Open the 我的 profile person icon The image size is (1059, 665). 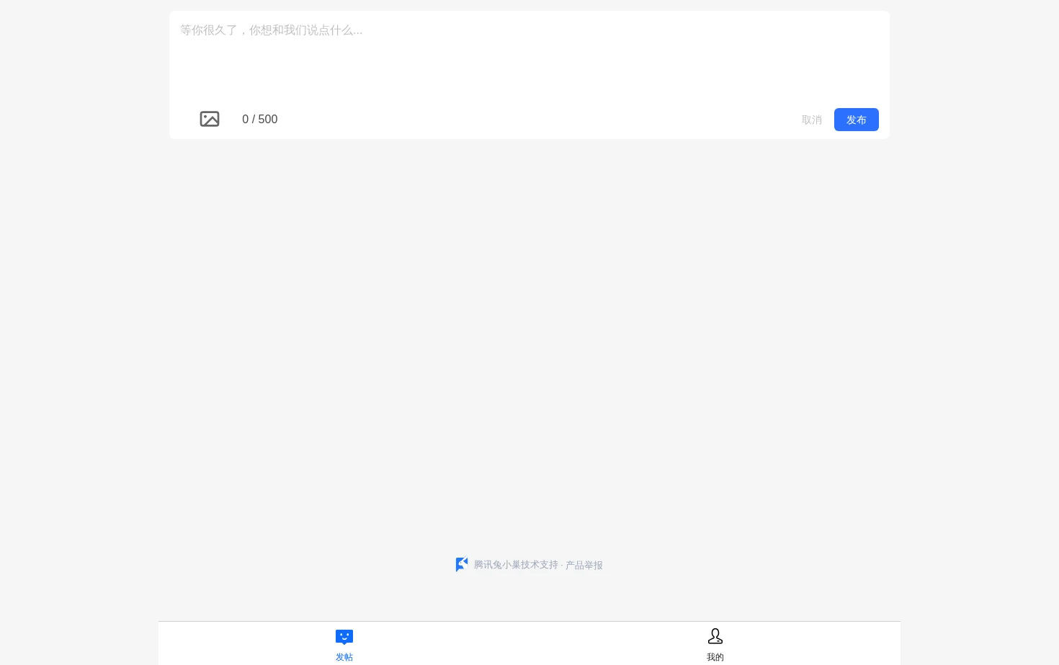715,636
